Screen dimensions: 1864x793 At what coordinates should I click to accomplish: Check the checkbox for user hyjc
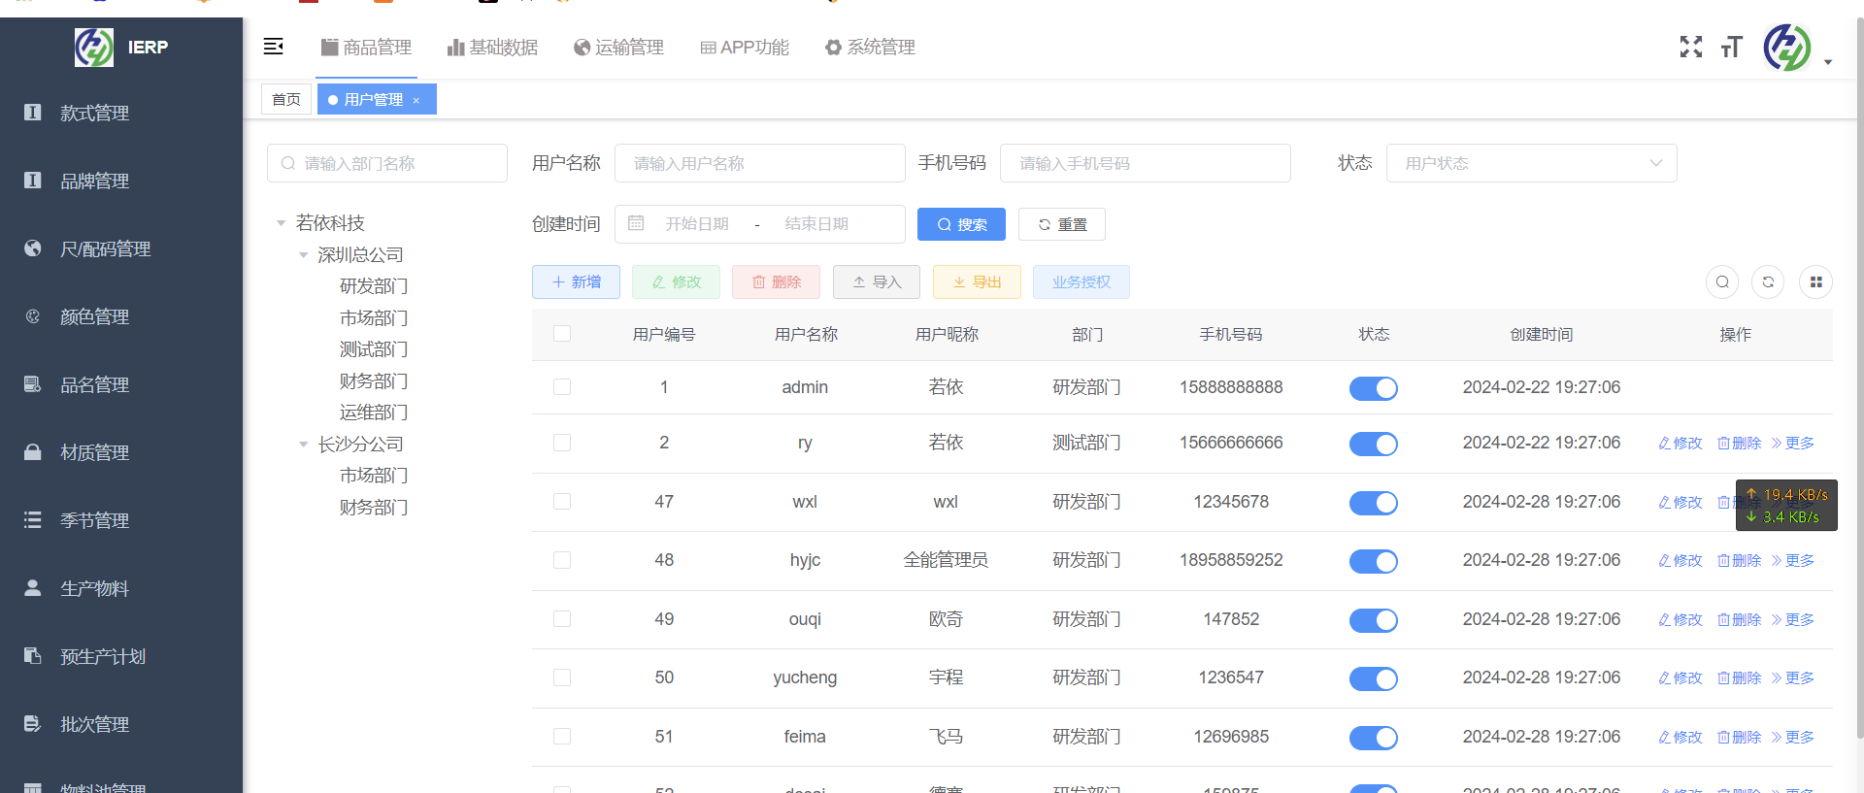point(562,560)
